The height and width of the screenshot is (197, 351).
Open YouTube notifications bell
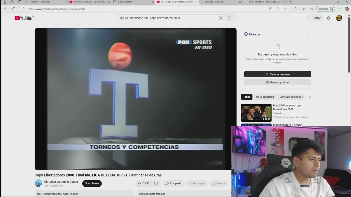(329, 18)
